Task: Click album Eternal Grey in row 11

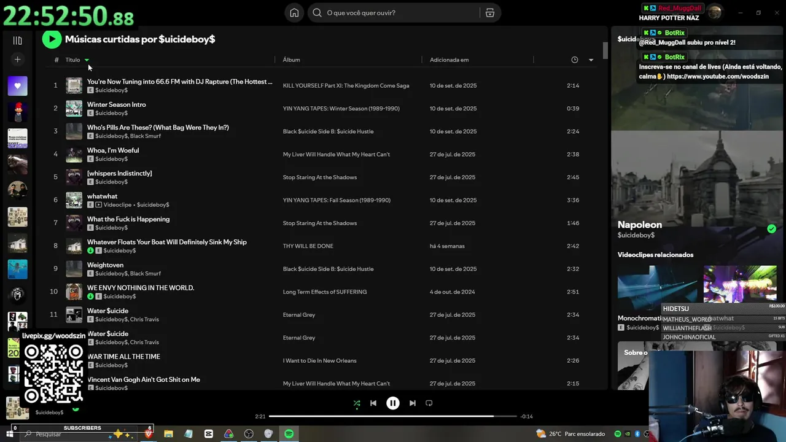Action: point(298,315)
